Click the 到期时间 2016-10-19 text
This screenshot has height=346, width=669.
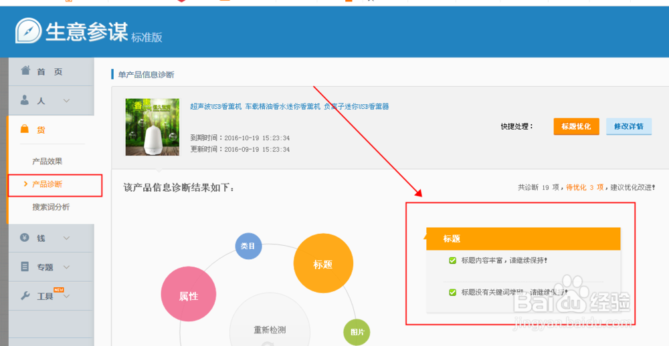[240, 138]
